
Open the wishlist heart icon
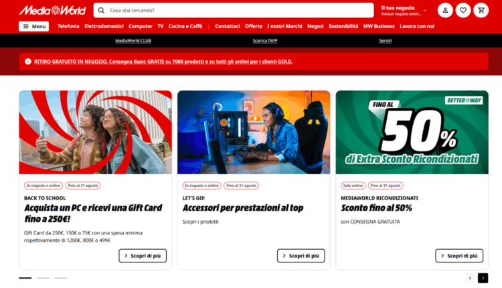(463, 10)
